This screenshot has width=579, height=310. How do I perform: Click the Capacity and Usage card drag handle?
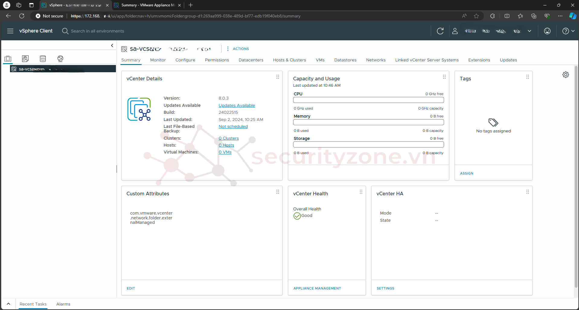coord(444,77)
